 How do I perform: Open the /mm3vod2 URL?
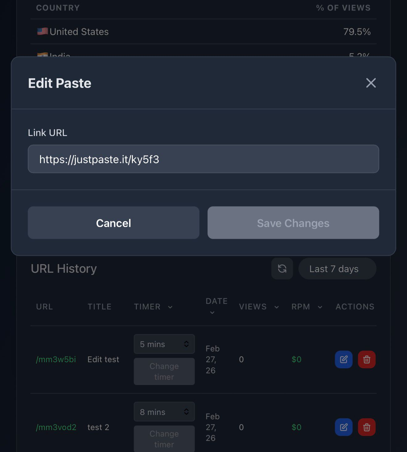point(56,427)
